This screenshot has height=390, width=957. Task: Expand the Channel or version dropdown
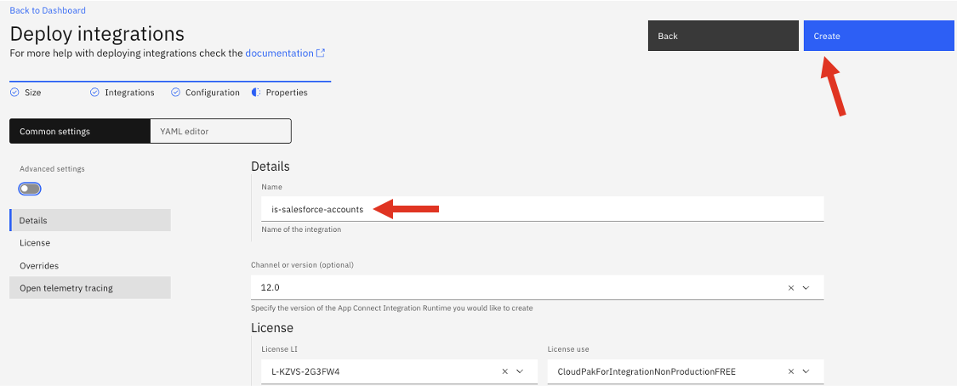(806, 288)
